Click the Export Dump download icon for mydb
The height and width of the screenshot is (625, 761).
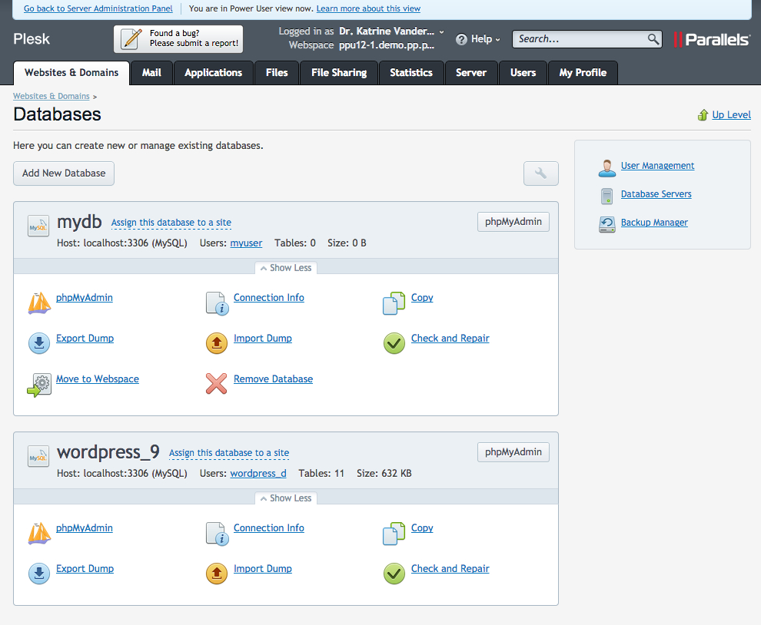[x=39, y=343]
